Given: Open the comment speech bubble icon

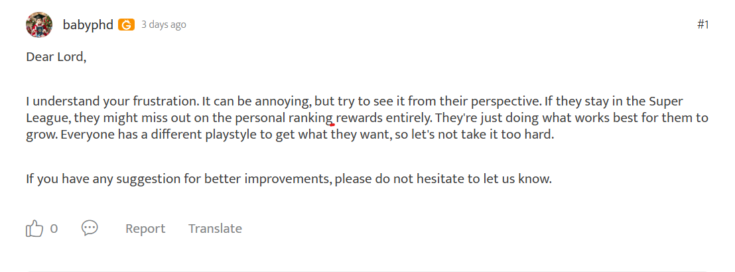Looking at the screenshot, I should [90, 228].
